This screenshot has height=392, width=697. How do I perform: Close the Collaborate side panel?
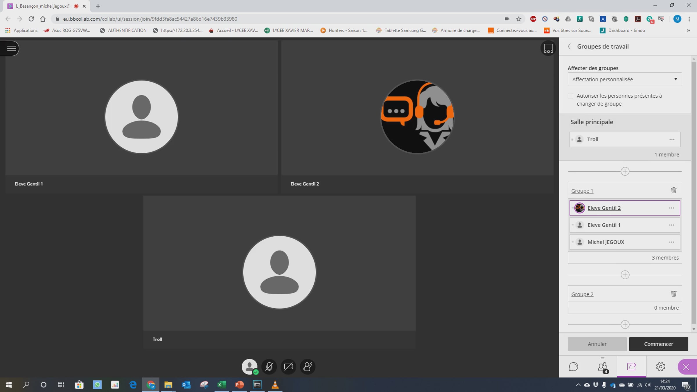click(x=686, y=367)
